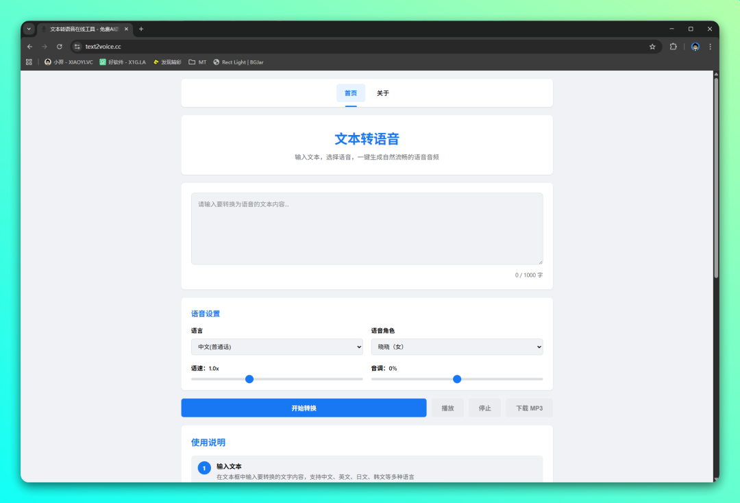The height and width of the screenshot is (503, 740).
Task: Click the 0 / 1000 字 counter
Action: click(x=528, y=275)
